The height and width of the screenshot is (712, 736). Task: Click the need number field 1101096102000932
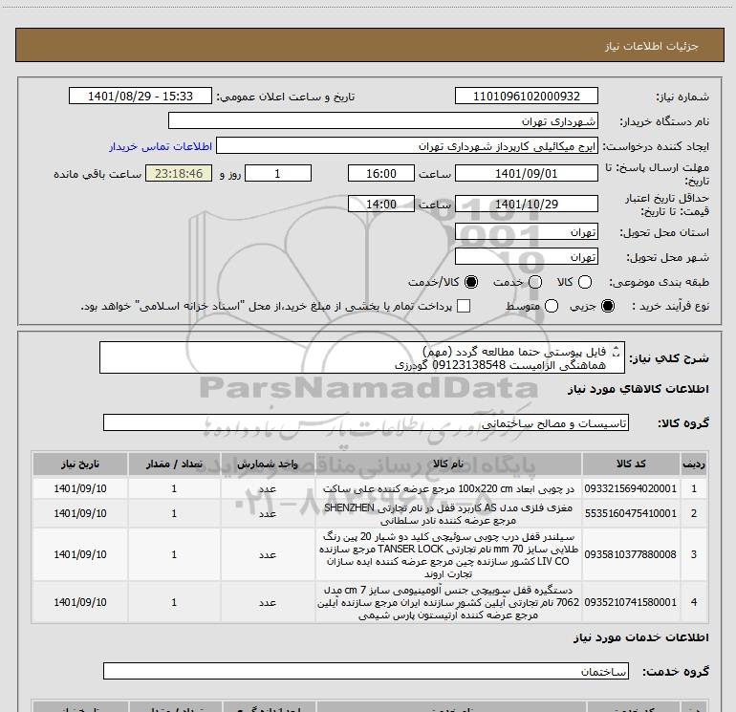coord(526,96)
